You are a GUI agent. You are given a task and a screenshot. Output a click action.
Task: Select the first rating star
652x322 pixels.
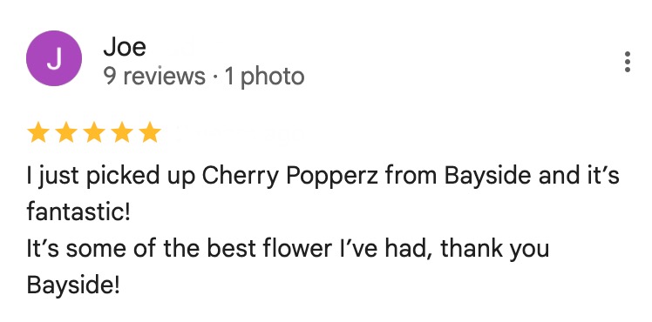click(38, 132)
